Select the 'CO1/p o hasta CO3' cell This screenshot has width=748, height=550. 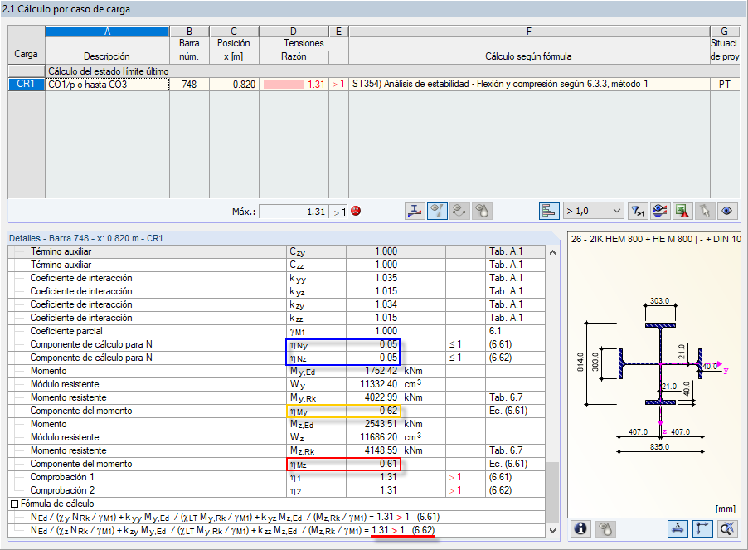click(107, 84)
